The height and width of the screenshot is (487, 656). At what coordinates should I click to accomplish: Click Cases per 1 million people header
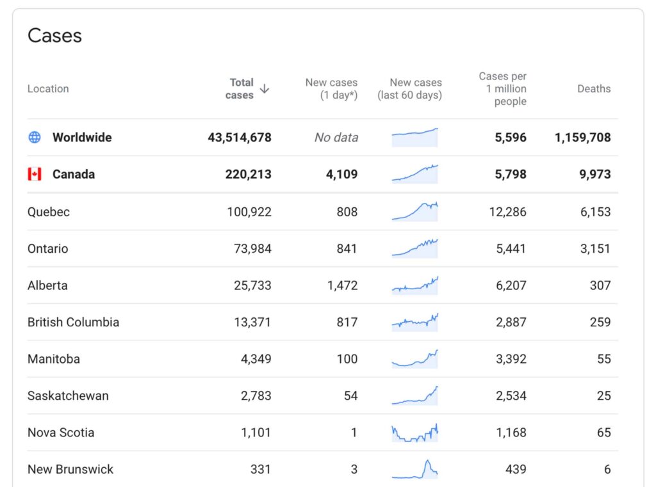pyautogui.click(x=502, y=89)
